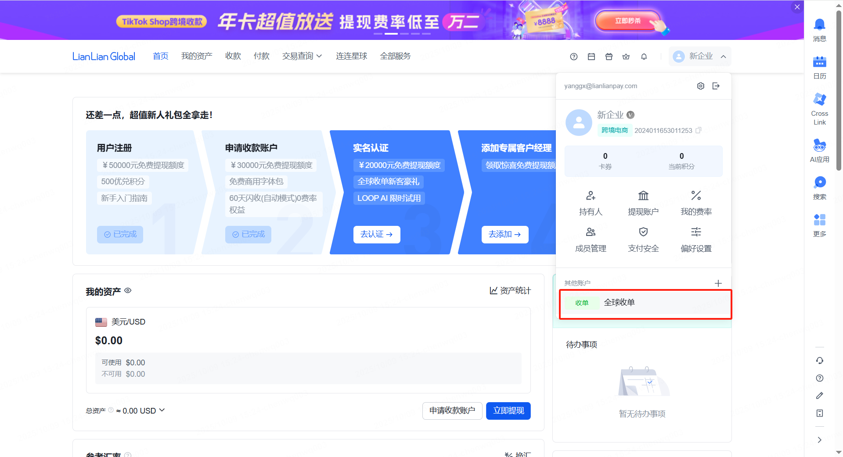843x457 pixels.
Task: Copy the account ID 2024011653011253
Action: point(699,130)
